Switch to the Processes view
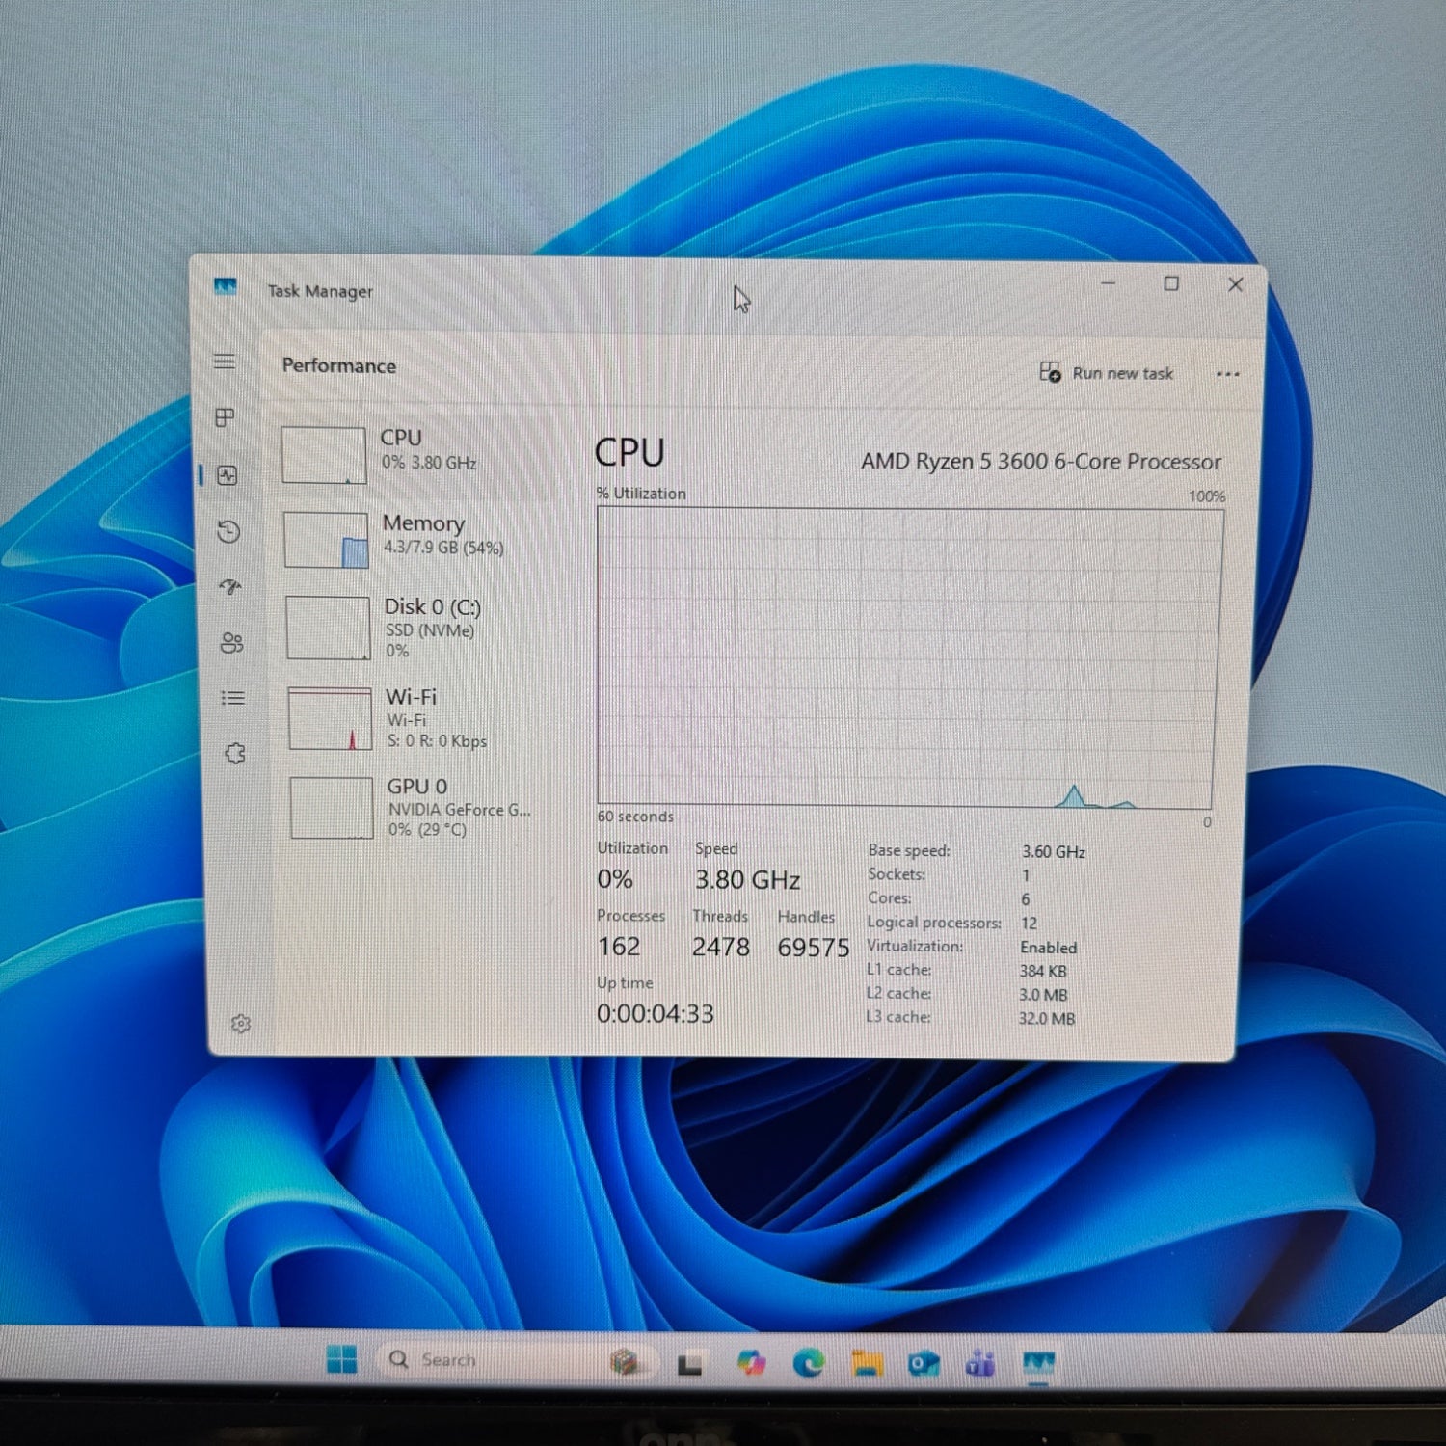 click(x=226, y=418)
